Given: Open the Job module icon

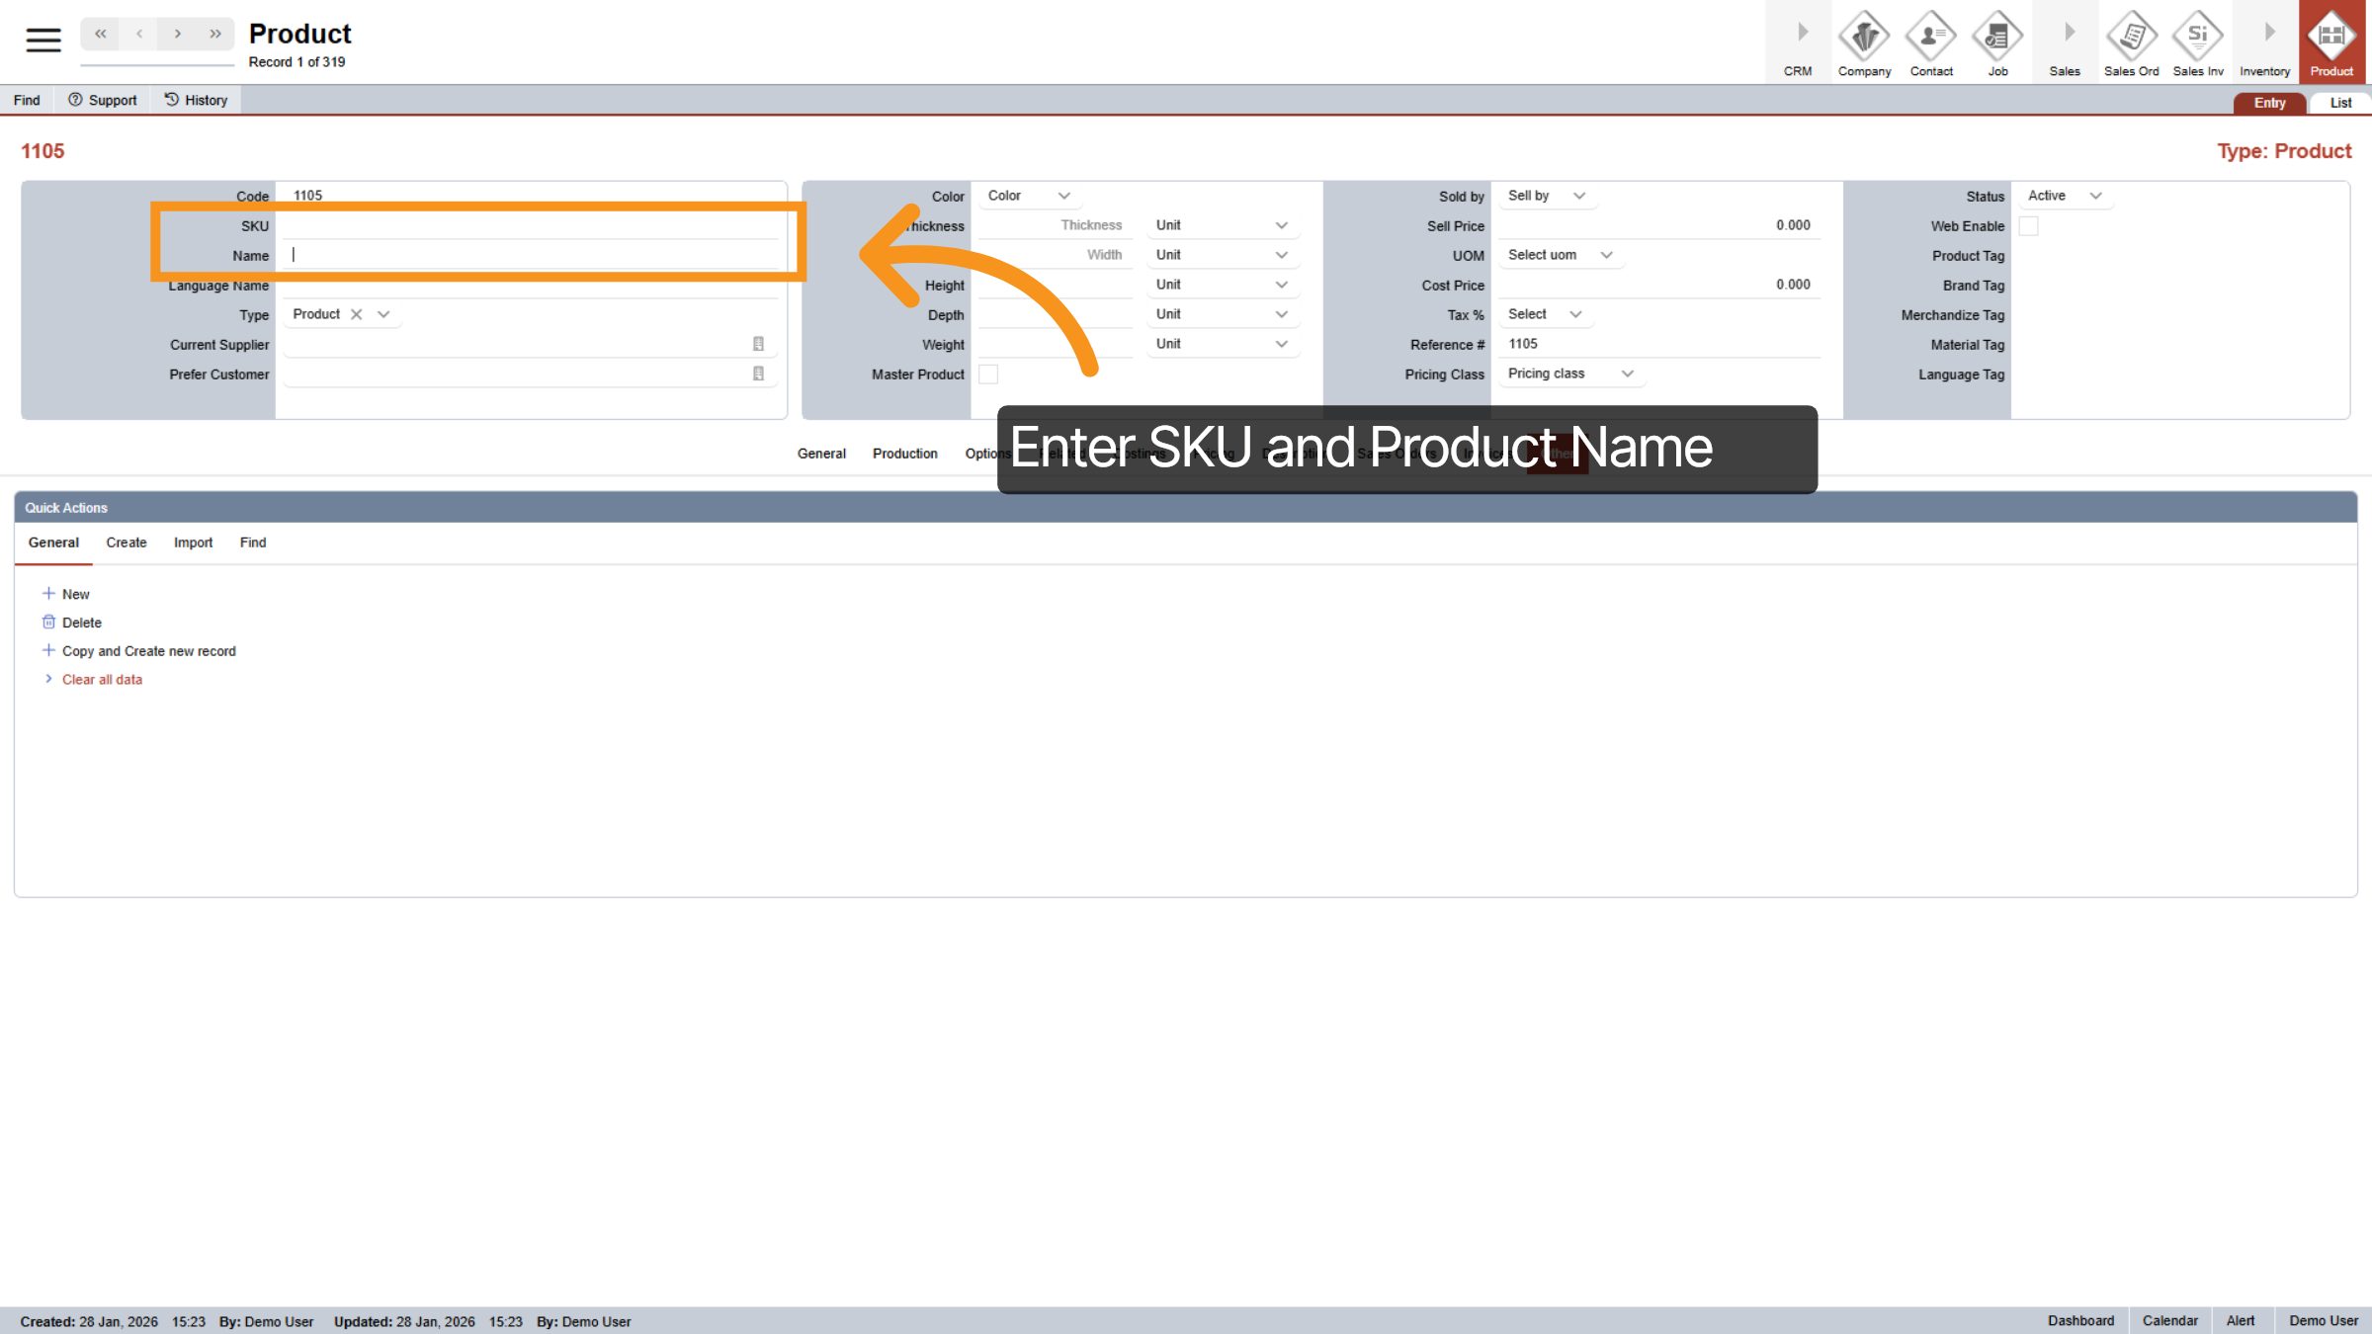Looking at the screenshot, I should (x=1997, y=40).
